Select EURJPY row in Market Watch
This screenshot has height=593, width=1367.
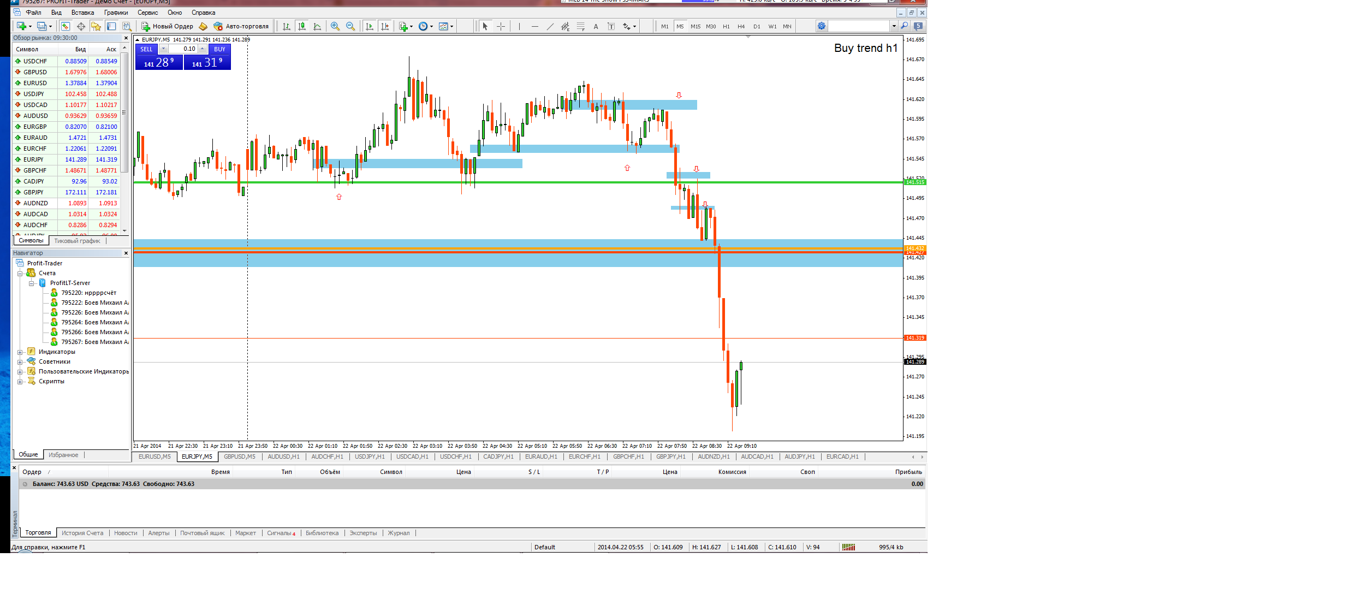(66, 159)
